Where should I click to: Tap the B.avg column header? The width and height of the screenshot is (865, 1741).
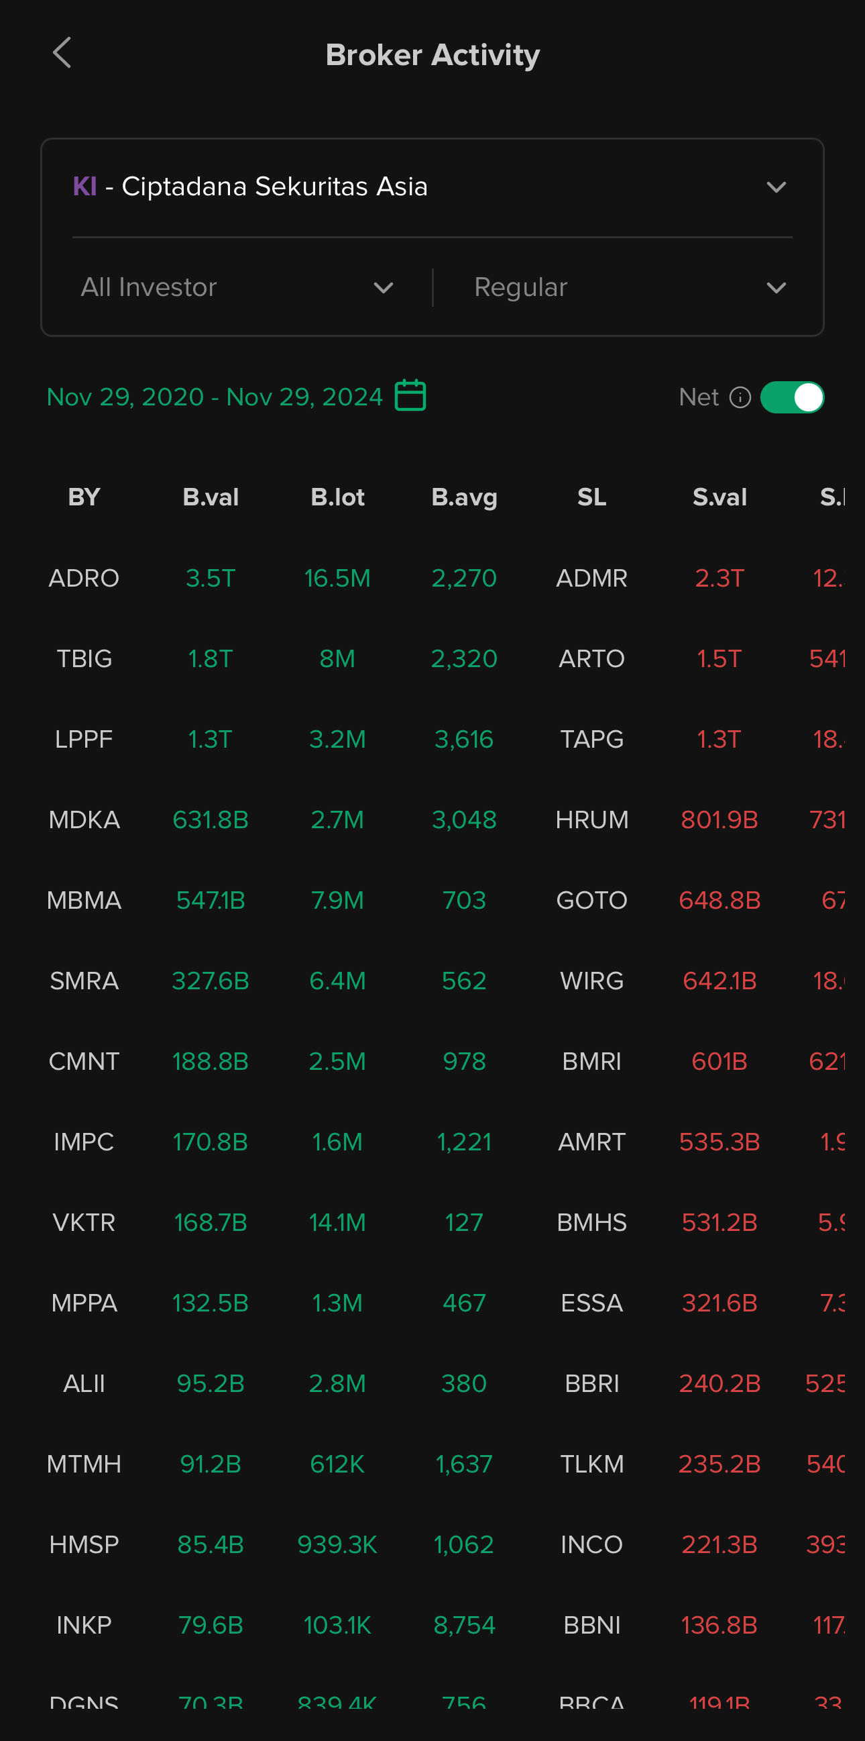point(464,497)
